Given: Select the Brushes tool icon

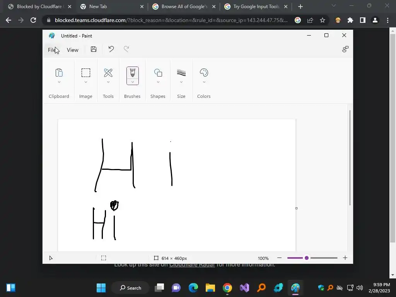Looking at the screenshot, I should tap(133, 73).
